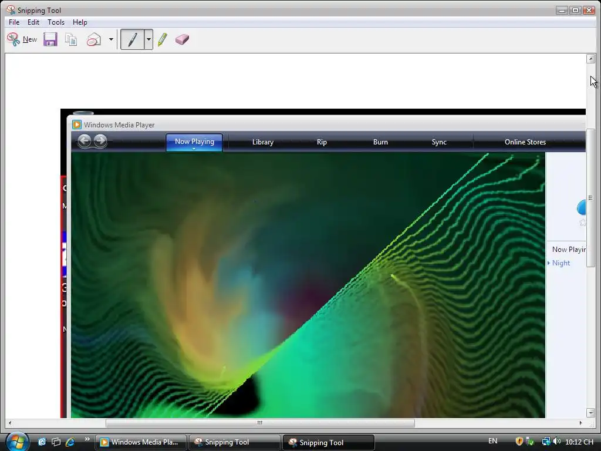This screenshot has height=451, width=601.
Task: Click the vertical scrollbar up arrow
Action: pyautogui.click(x=590, y=59)
